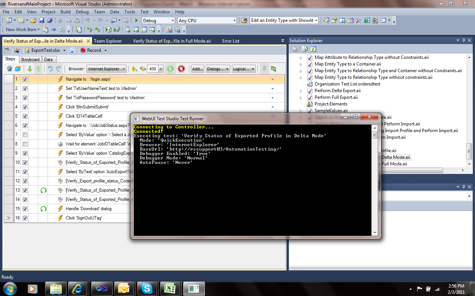This screenshot has height=296, width=475.
Task: Uncheck step 16 Click SignOutUTag checkbox
Action: click(25, 218)
